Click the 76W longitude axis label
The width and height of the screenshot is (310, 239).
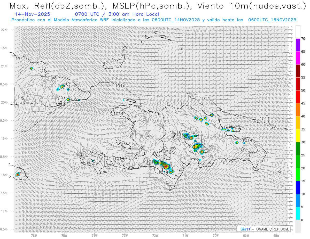click(34, 235)
